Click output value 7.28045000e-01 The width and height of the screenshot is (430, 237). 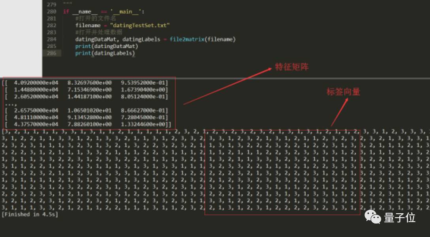click(x=143, y=117)
